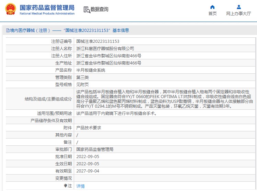257x191 pixels.
Task: Open 网上办事大厅 service hall
Action: click(x=239, y=14)
